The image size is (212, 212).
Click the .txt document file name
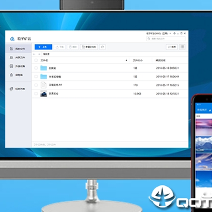point(55,85)
